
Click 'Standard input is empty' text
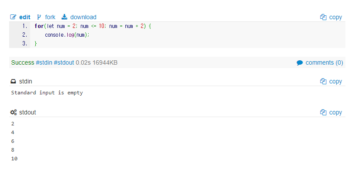tap(47, 93)
